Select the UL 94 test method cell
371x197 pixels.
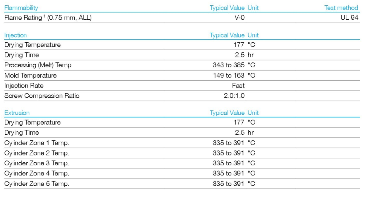pyautogui.click(x=349, y=17)
